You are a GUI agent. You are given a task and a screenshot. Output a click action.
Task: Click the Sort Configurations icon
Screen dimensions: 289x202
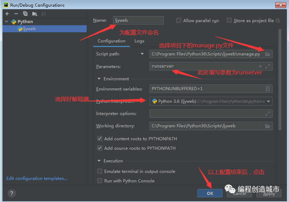[44, 13]
